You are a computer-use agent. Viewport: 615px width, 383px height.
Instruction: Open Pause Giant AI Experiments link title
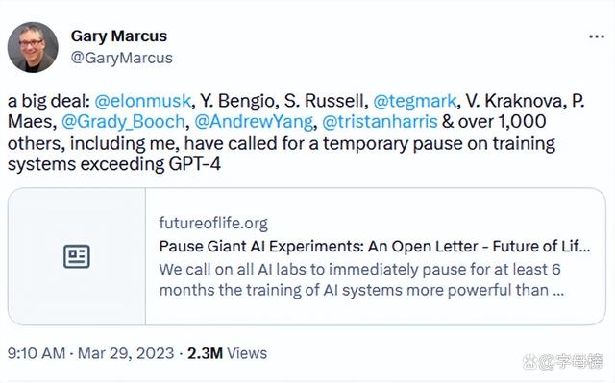375,247
